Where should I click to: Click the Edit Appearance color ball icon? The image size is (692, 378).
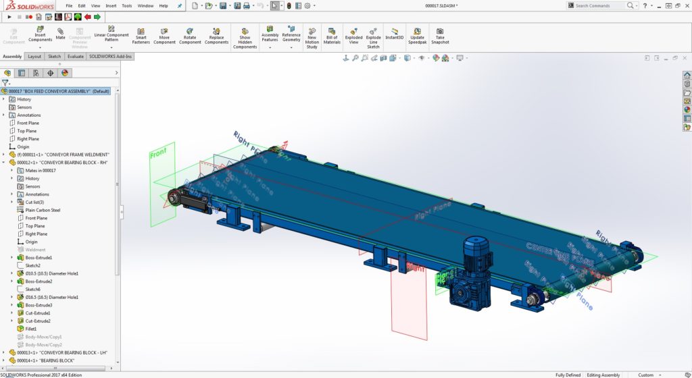[x=436, y=58]
